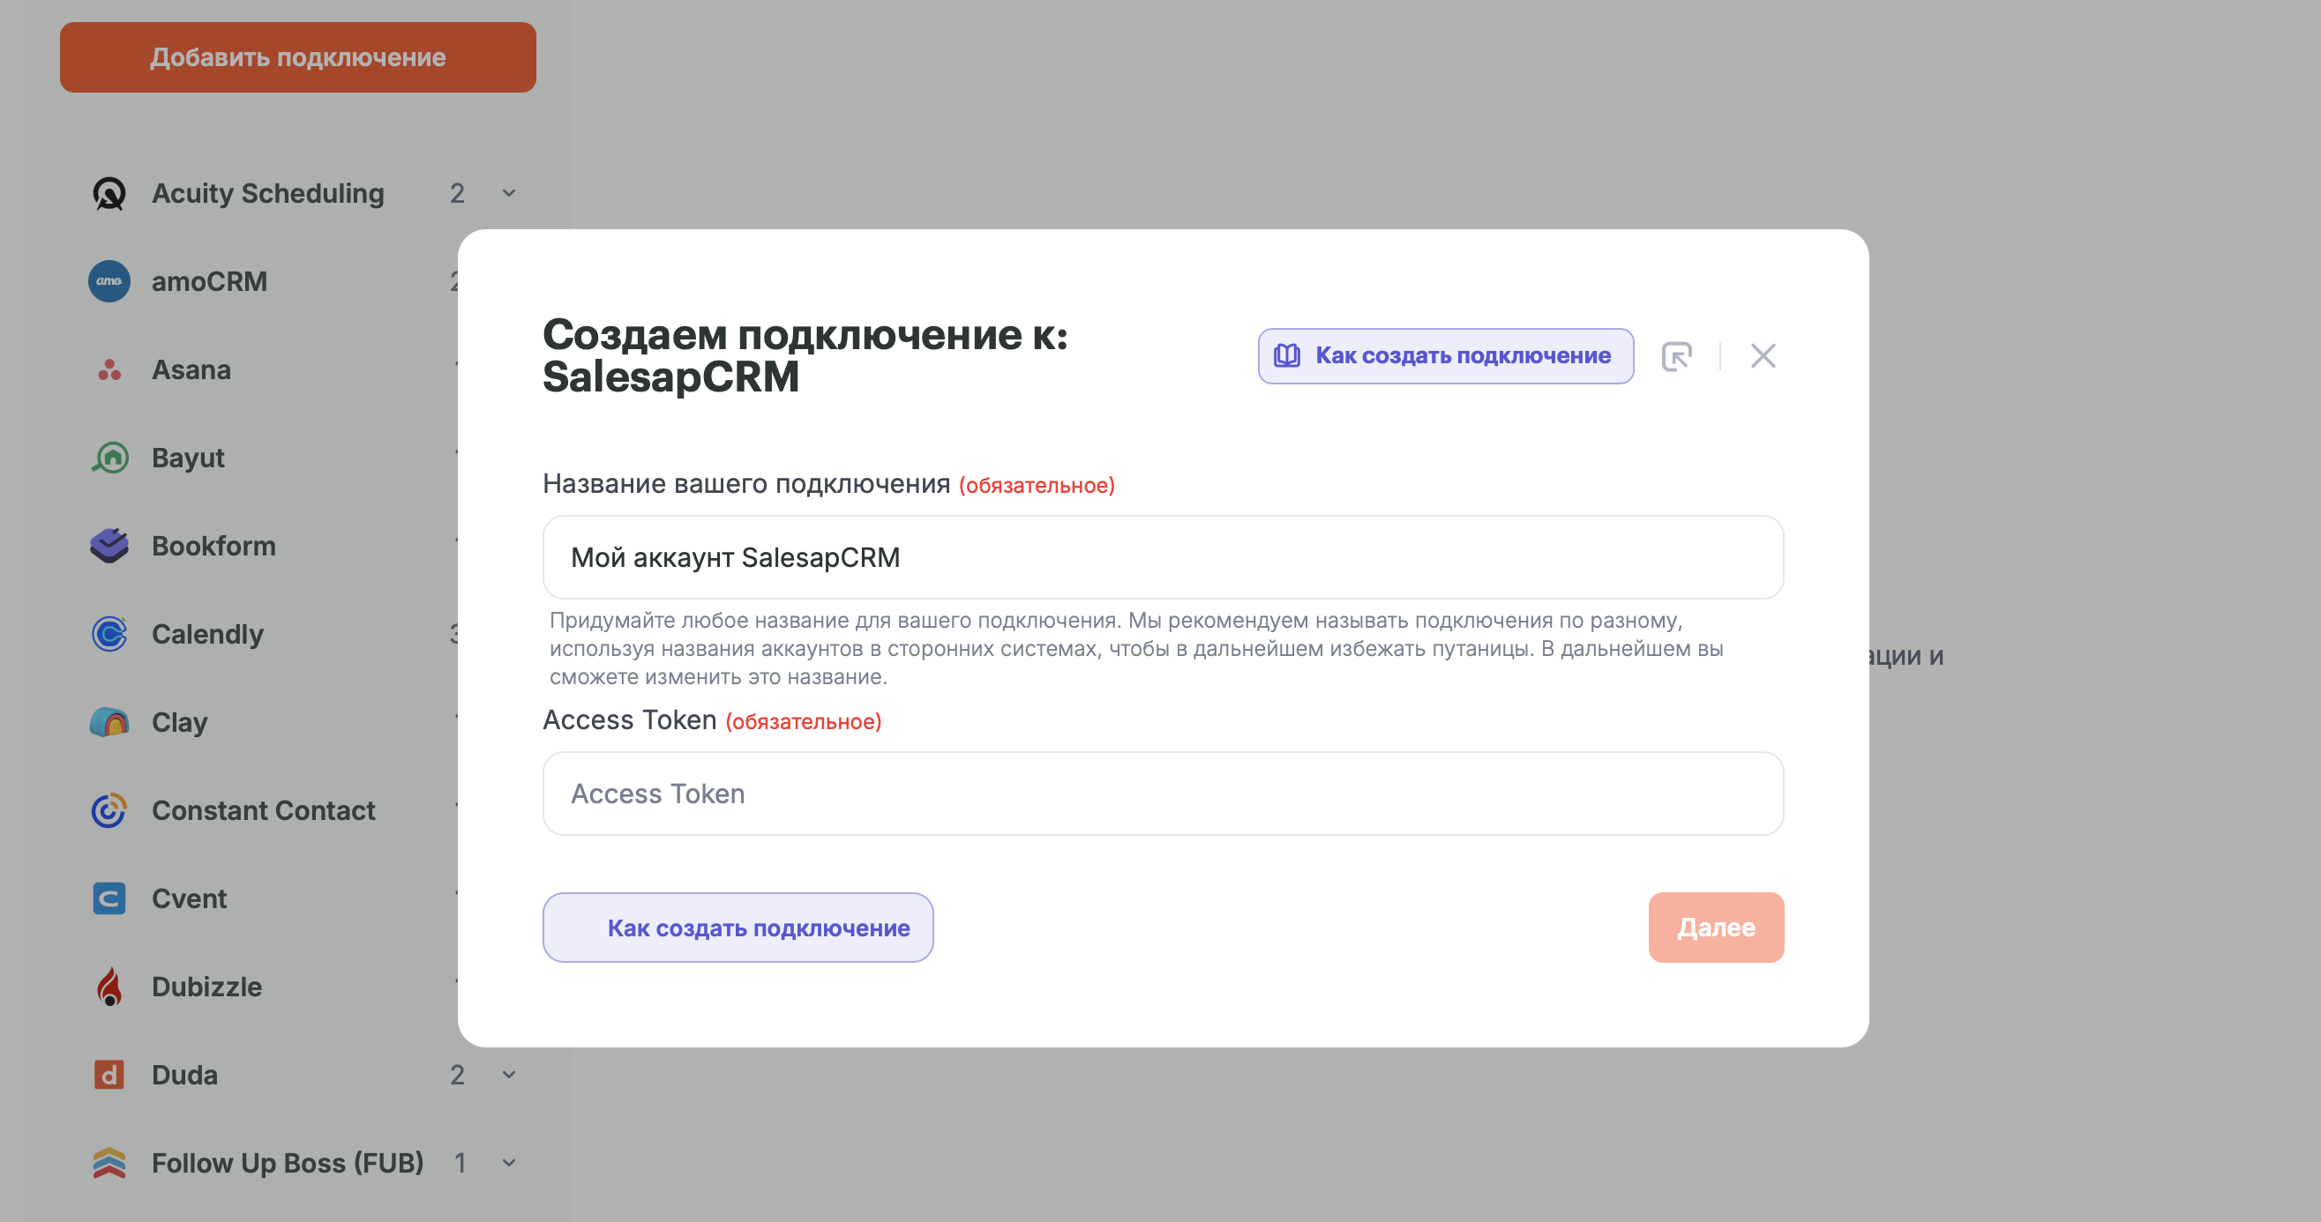Click the dialog pop-out arrow icon
2321x1222 pixels.
click(1677, 356)
